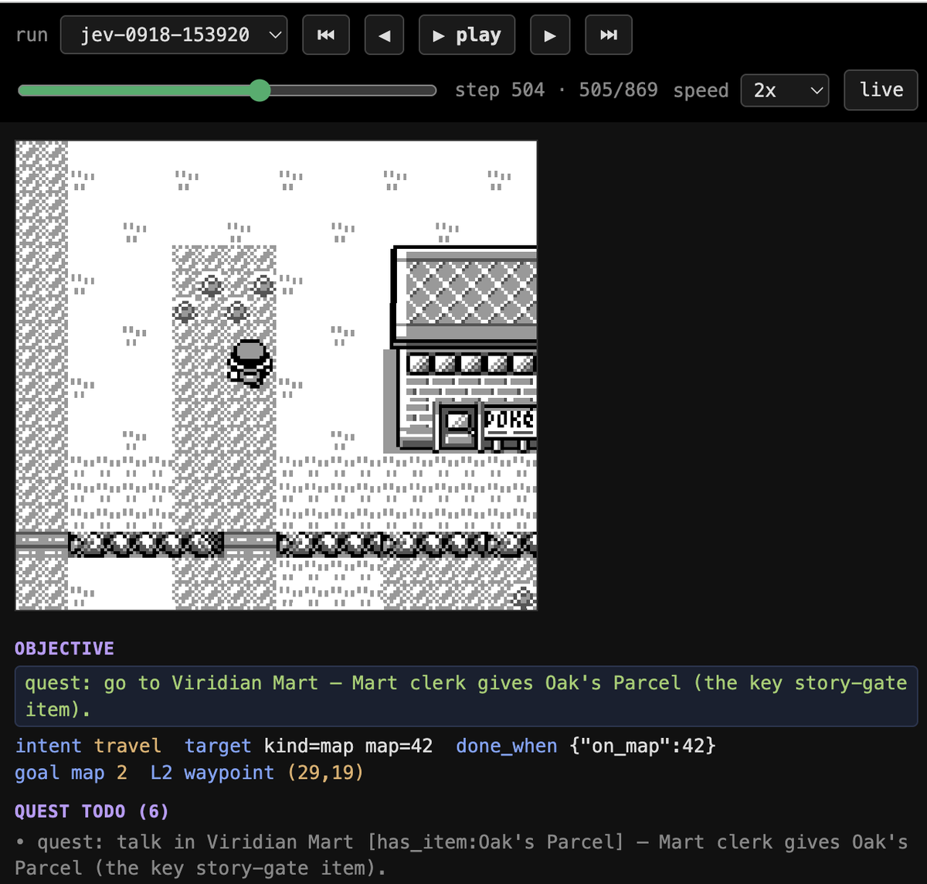Select the 'intent travel' text
Image resolution: width=927 pixels, height=884 pixels.
coord(88,746)
